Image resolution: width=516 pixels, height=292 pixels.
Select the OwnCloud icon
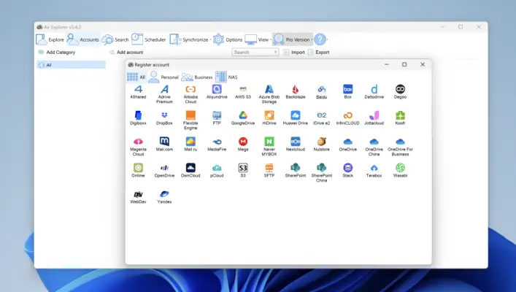tap(190, 171)
